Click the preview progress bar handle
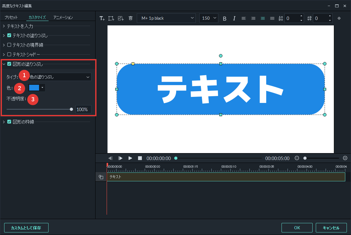Image resolution: width=351 pixels, height=235 pixels. point(176,158)
